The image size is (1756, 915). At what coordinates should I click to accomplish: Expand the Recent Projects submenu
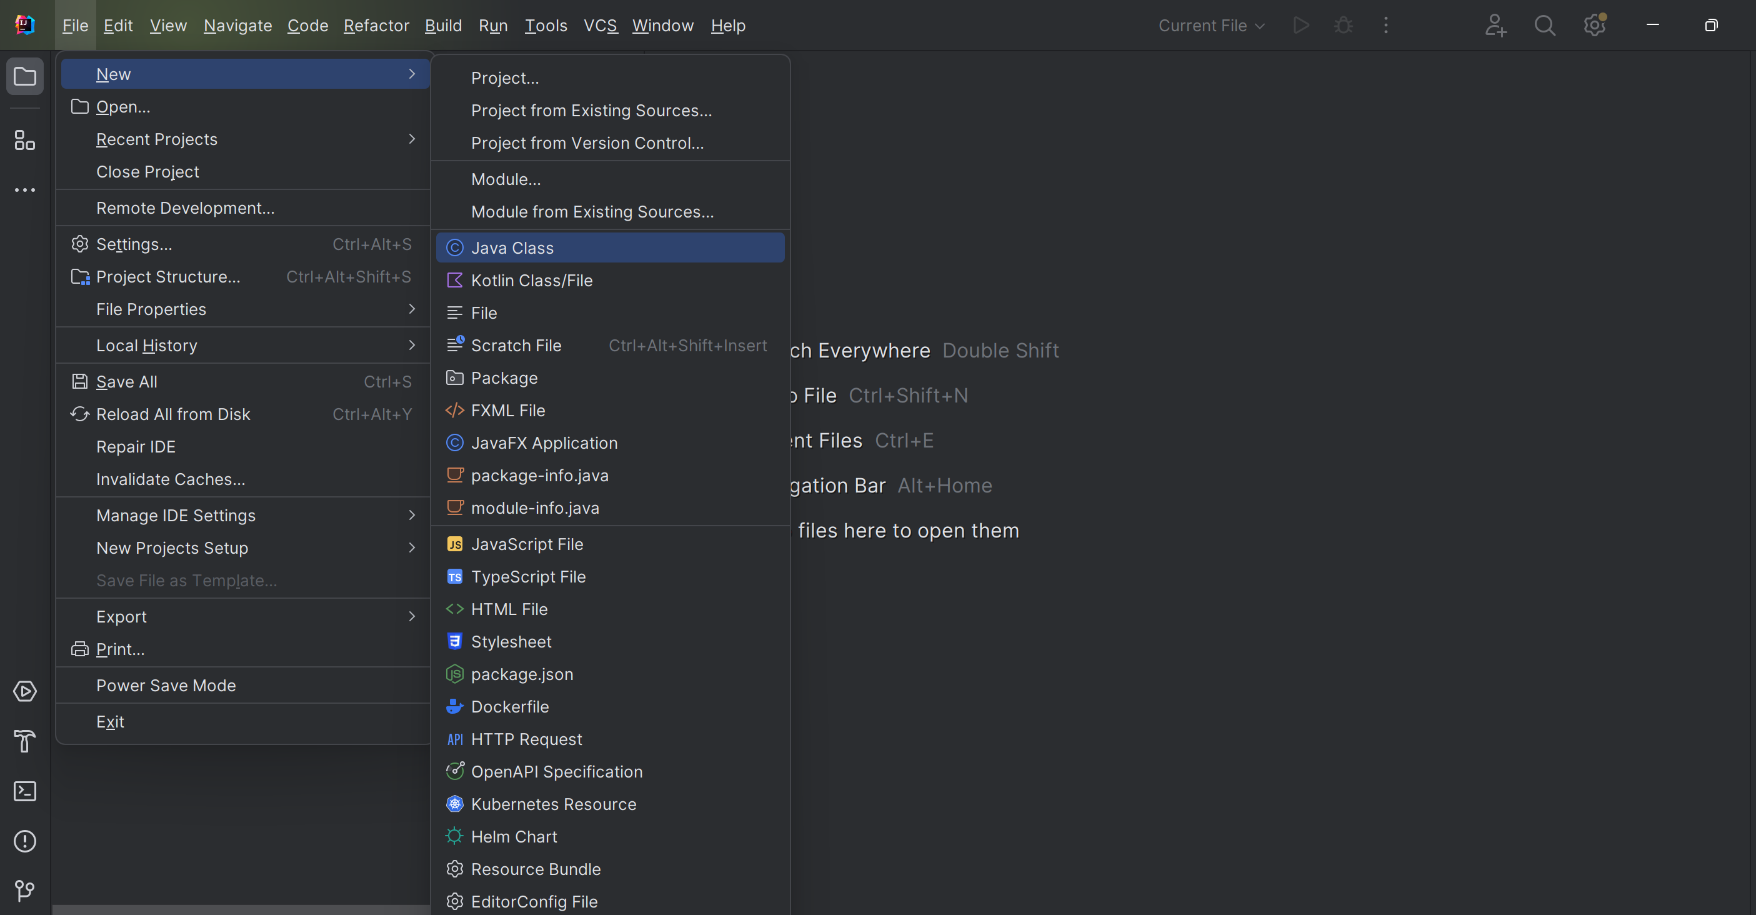(x=246, y=139)
